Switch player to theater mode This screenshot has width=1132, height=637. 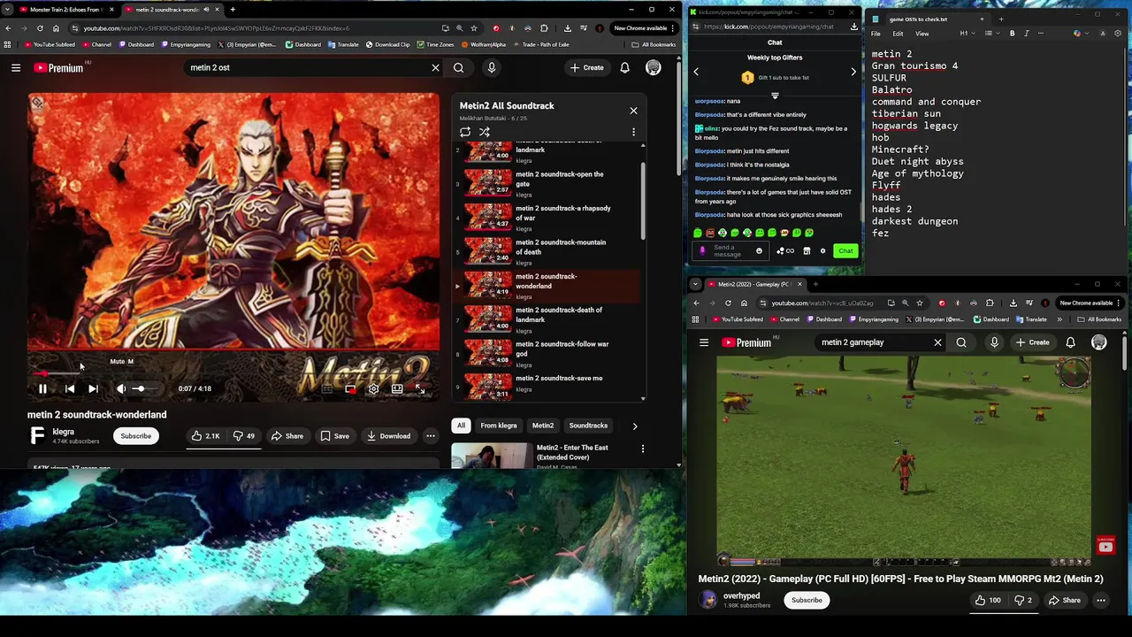(x=397, y=388)
